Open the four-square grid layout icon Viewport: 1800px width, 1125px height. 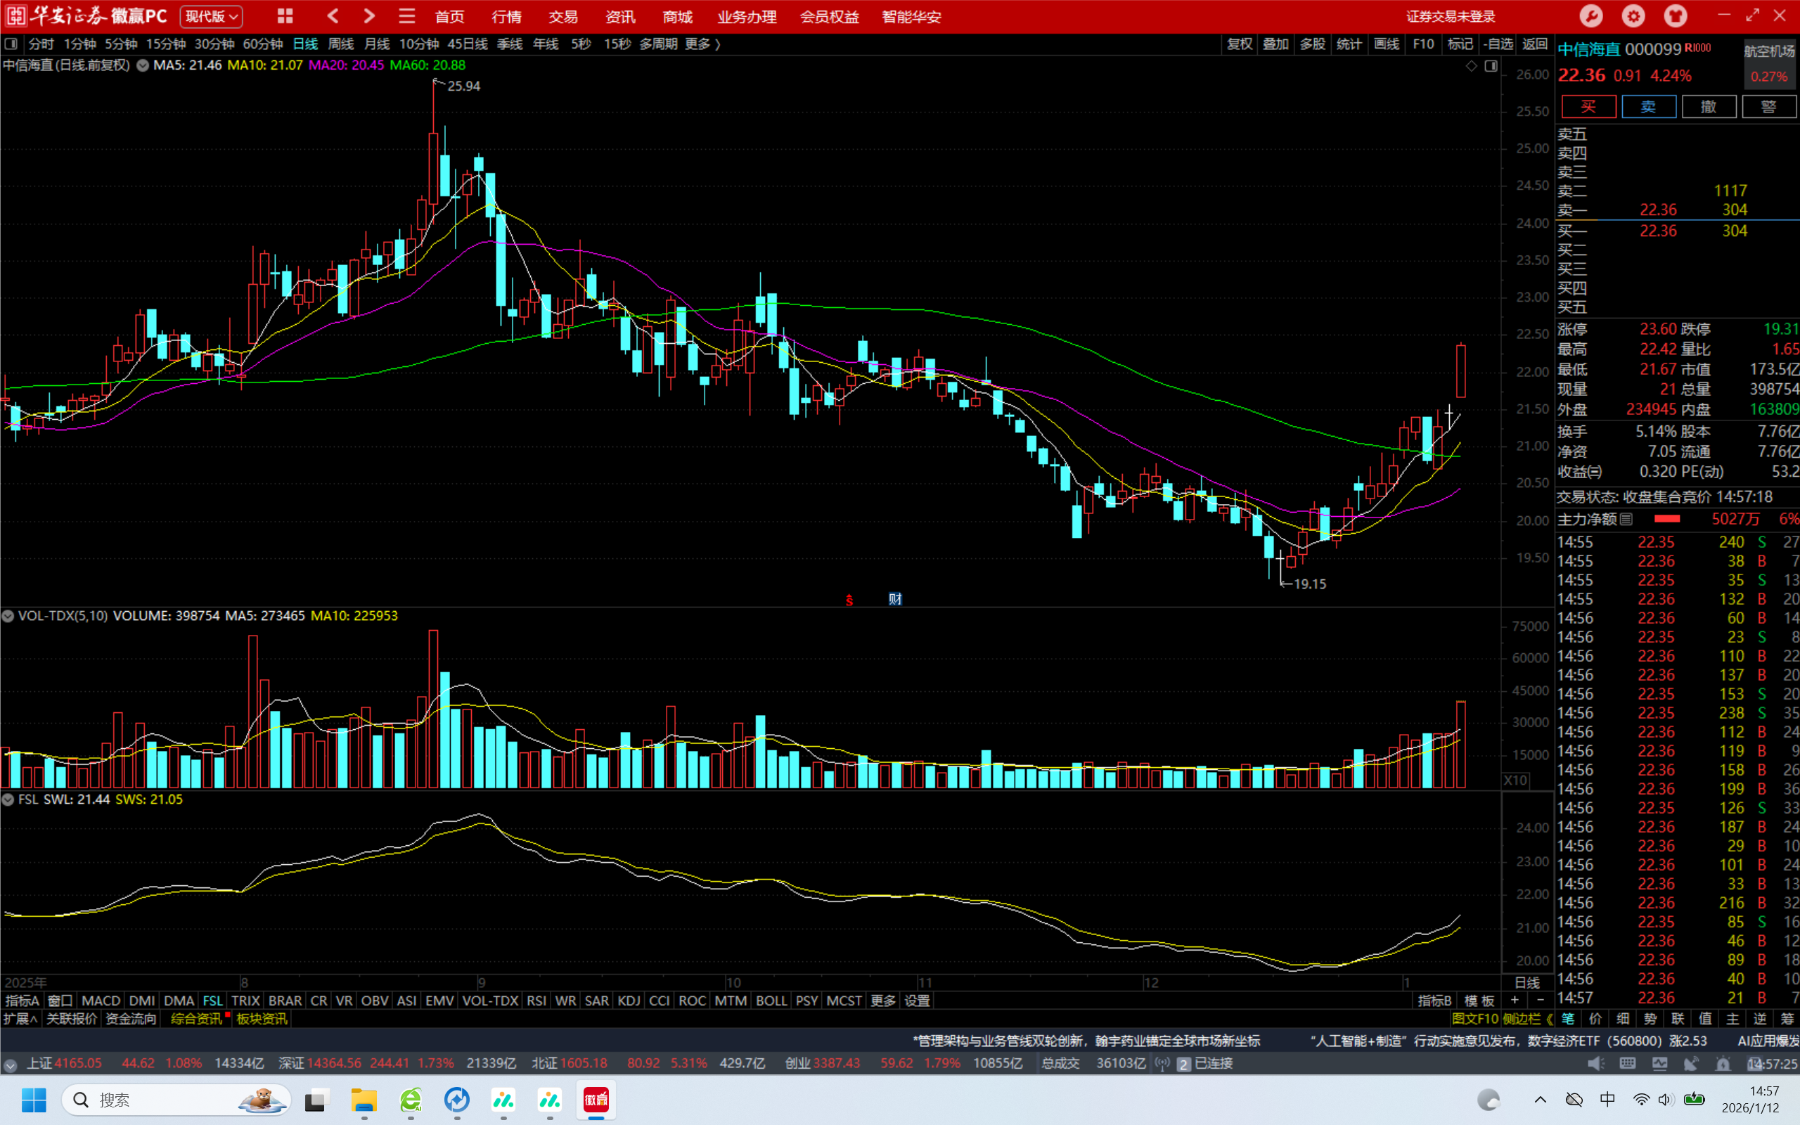point(285,15)
